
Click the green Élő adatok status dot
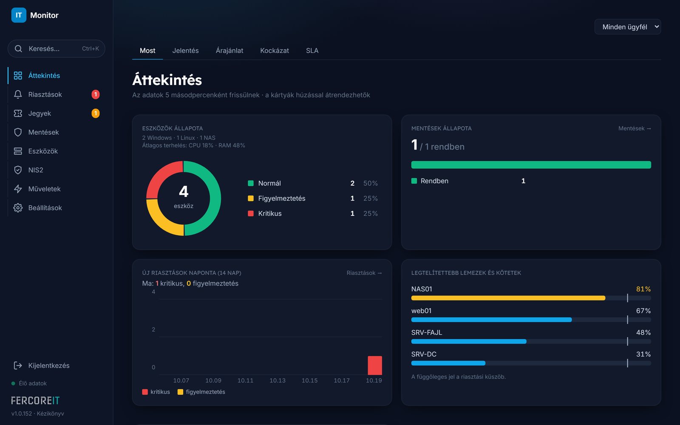point(13,383)
